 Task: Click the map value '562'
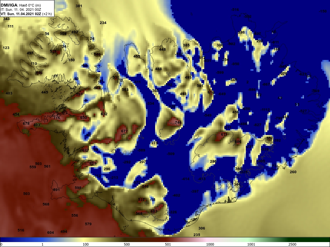point(97,88)
